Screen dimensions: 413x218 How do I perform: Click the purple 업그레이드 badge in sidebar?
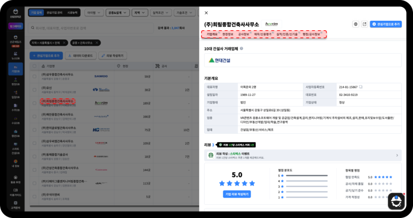click(x=15, y=26)
